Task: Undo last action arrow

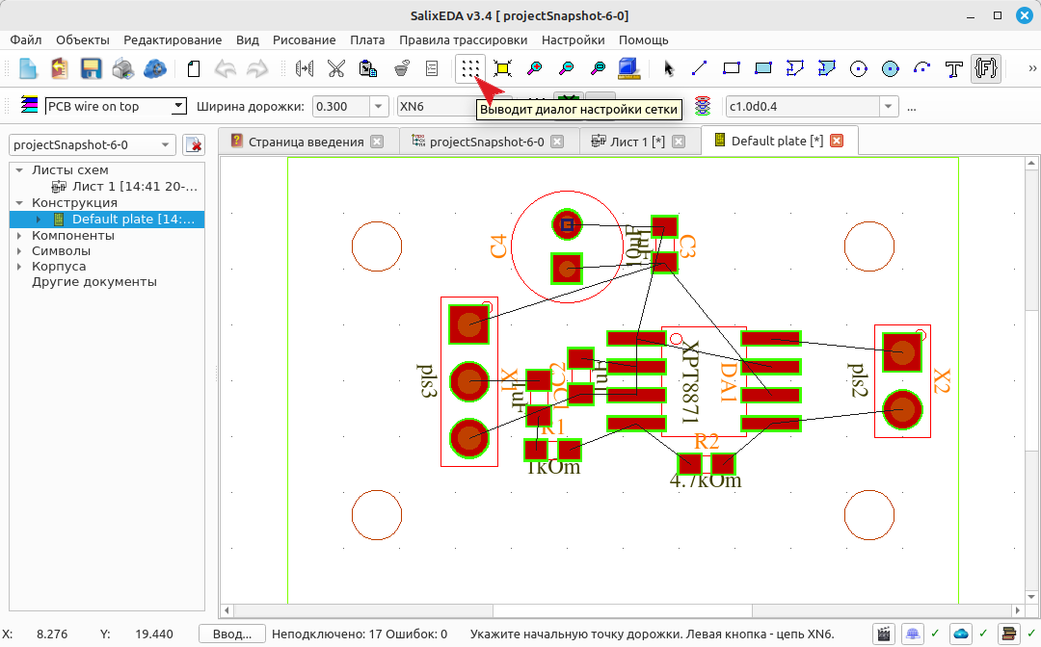Action: [x=226, y=68]
